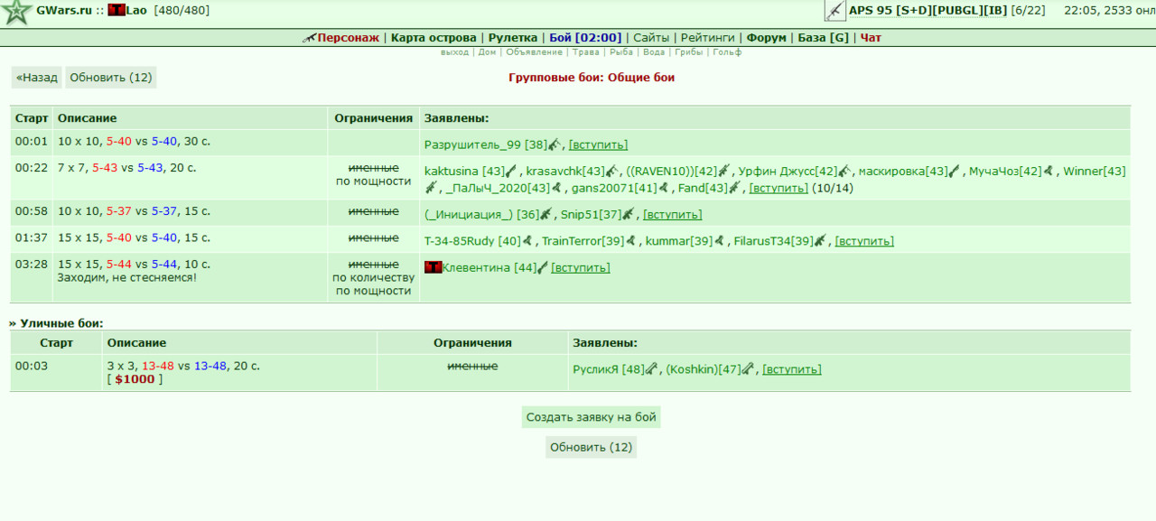This screenshot has height=521, width=1156.
Task: Open the APS 95 [S+D][PUBGL][IB] weapon link
Action: pos(928,11)
